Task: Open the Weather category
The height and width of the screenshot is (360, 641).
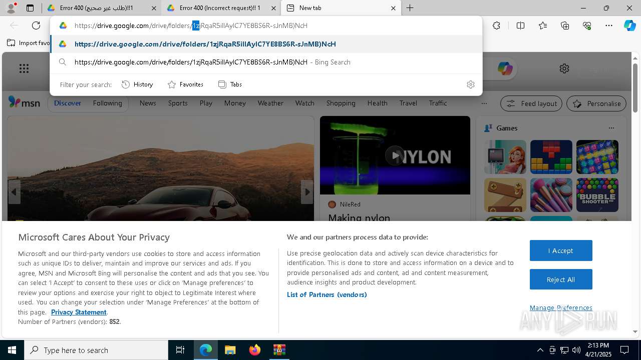Action: [x=270, y=103]
